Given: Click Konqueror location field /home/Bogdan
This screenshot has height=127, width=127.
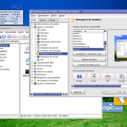Looking at the screenshot, I should (15, 41).
